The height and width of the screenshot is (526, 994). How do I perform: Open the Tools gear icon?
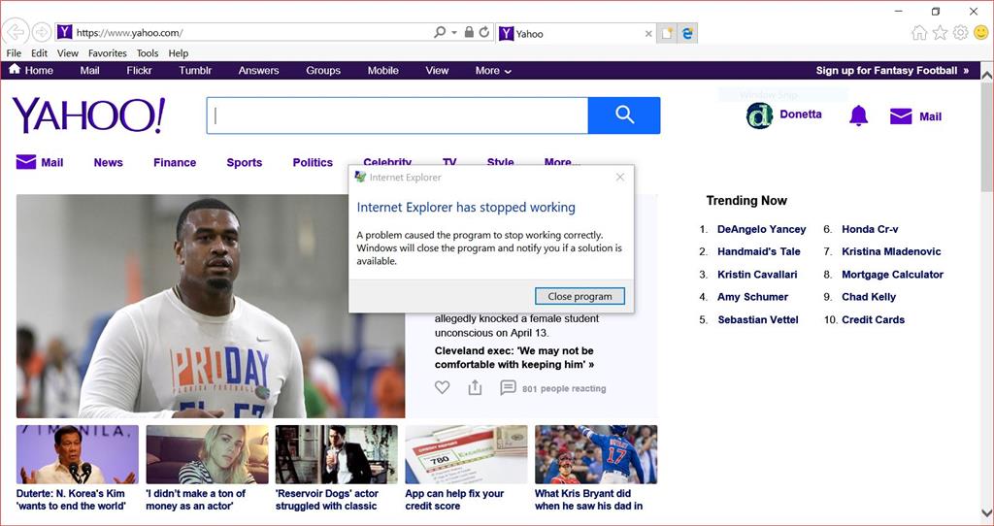pyautogui.click(x=960, y=33)
